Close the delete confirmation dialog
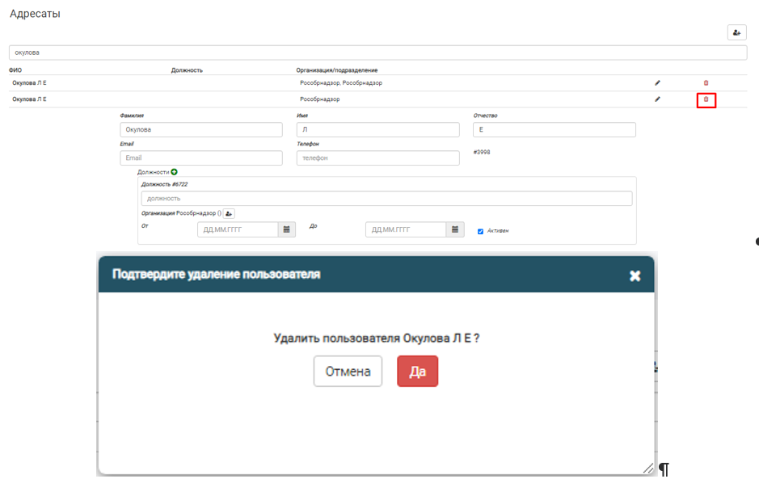This screenshot has width=759, height=479. [635, 276]
